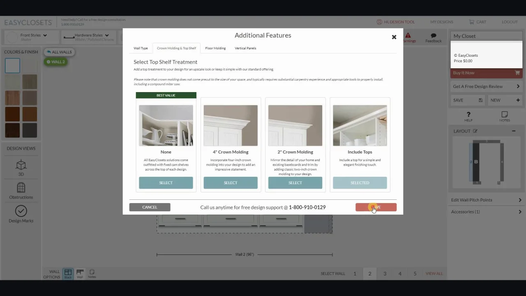Click the 4" Crown Molding photo

coord(231,125)
